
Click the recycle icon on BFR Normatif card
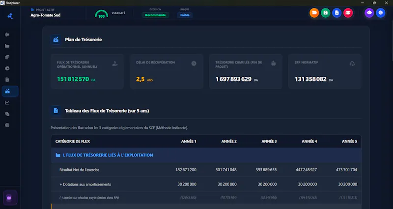[352, 63]
